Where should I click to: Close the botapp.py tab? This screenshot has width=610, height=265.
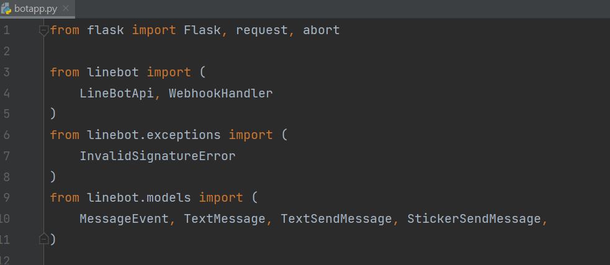coord(66,9)
